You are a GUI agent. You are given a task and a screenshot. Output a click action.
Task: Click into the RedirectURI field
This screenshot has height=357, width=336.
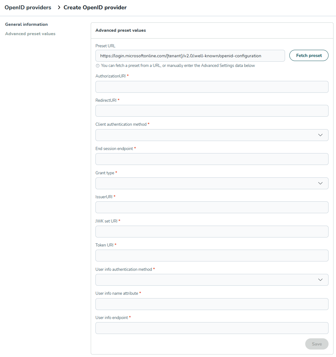[212, 111]
